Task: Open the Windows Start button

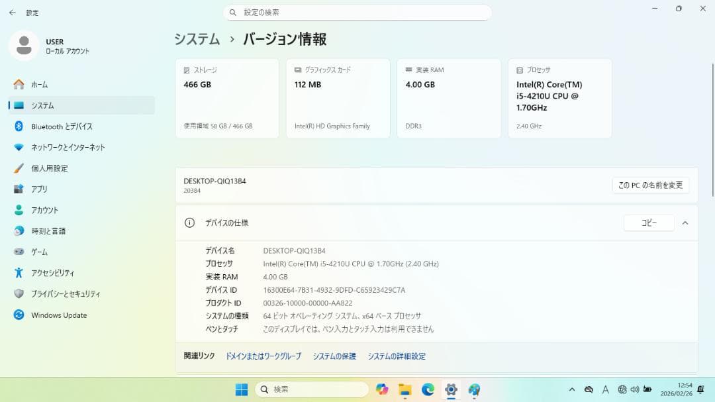Action: pos(241,389)
